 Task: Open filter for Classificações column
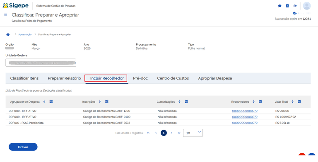(186, 102)
